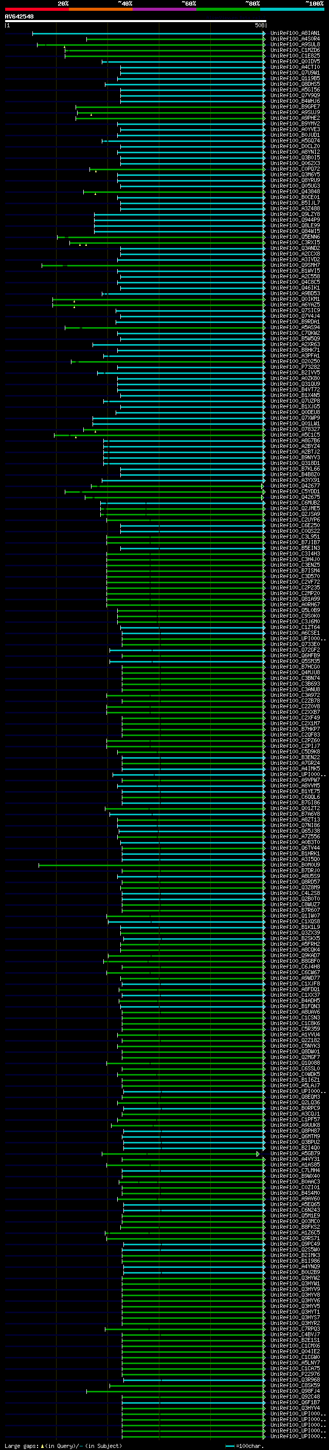This screenshot has width=329, height=1450.
Task: Select the UniRef100_Q6F1B7 entry
Action: click(295, 1402)
